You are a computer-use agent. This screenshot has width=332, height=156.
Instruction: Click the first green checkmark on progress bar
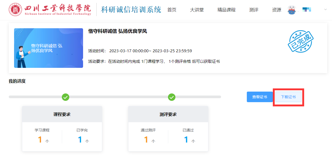[x=66, y=97]
